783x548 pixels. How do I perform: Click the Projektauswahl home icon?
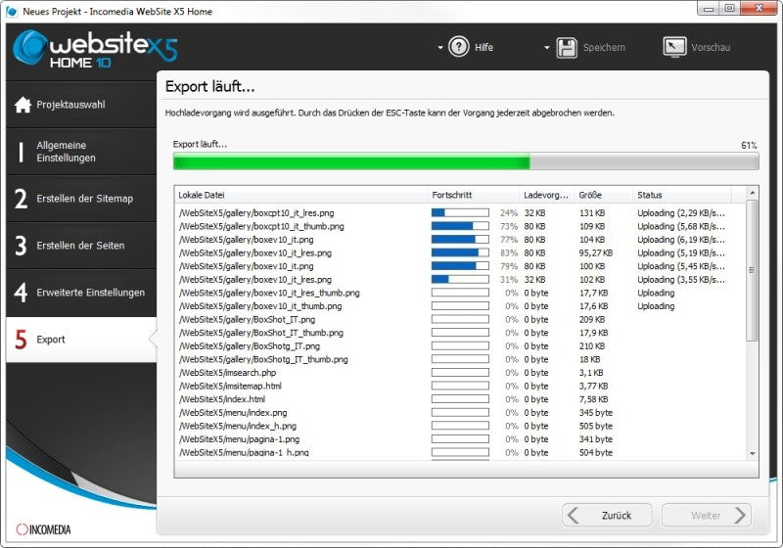23,105
